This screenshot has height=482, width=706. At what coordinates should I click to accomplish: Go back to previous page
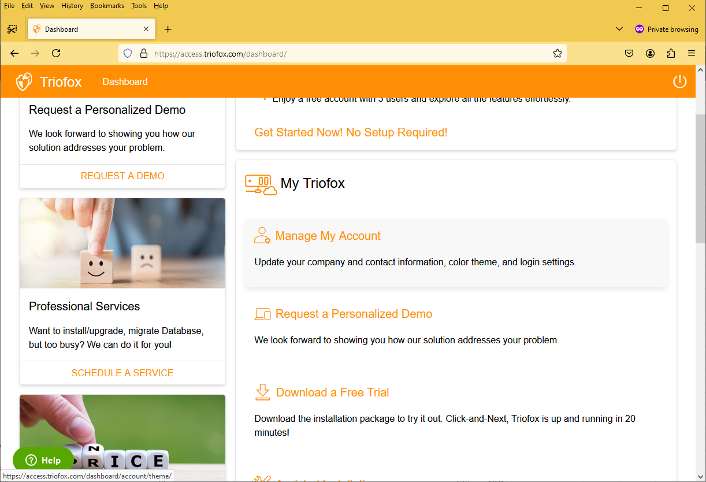point(14,53)
